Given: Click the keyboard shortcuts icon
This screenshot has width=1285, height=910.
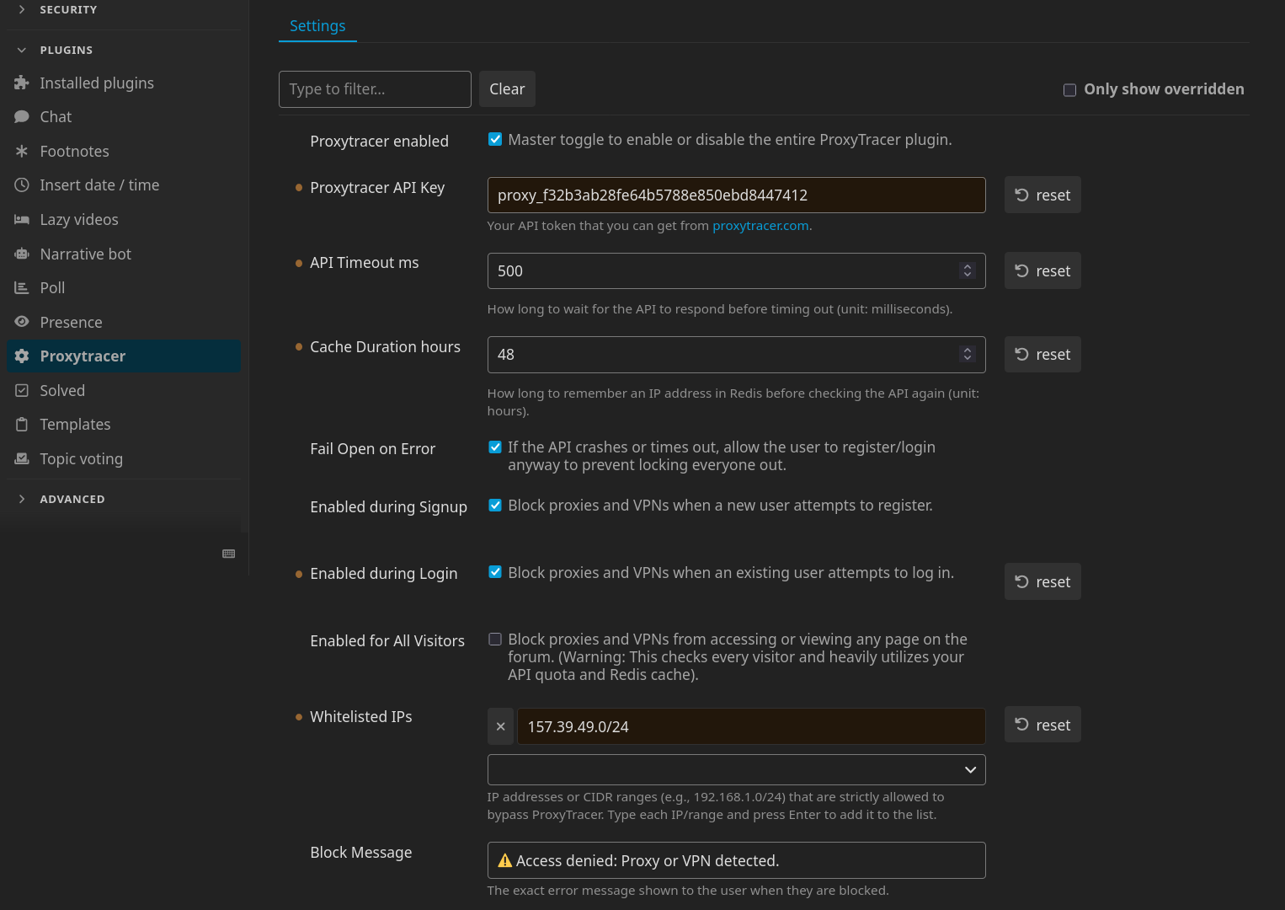Looking at the screenshot, I should coord(228,554).
